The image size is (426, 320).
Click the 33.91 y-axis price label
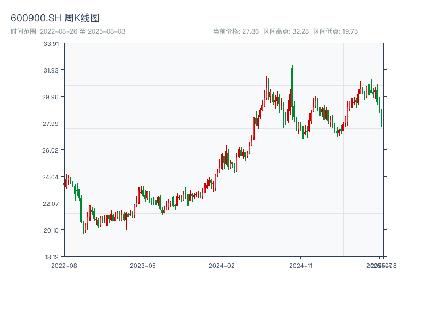coord(51,44)
